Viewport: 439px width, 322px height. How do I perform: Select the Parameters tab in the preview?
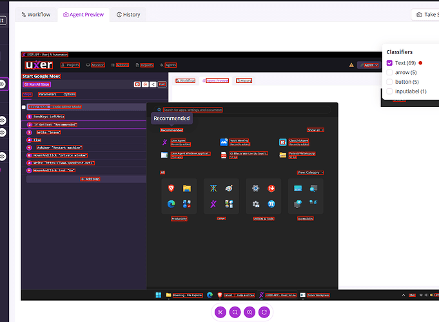(x=47, y=94)
